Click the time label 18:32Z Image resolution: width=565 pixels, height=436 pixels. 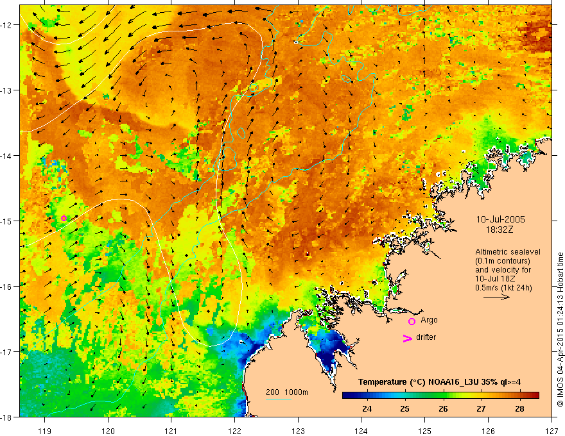pos(500,230)
